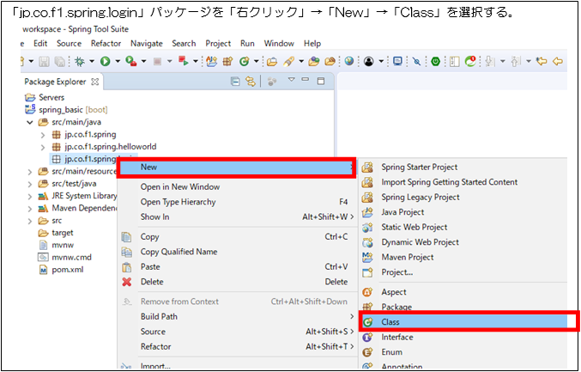Click the red Delete X icon in context menu
This screenshot has width=581, height=372.
coord(127,282)
